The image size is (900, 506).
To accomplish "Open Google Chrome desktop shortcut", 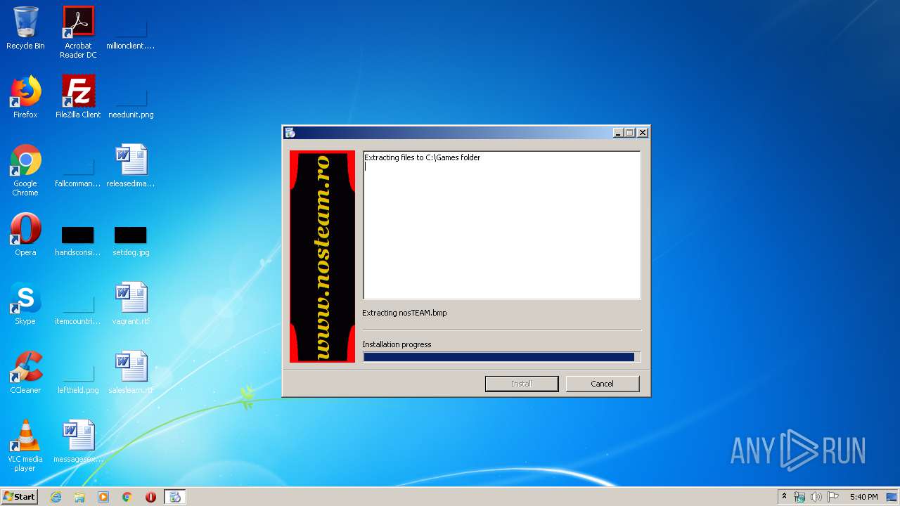I will pos(25,170).
